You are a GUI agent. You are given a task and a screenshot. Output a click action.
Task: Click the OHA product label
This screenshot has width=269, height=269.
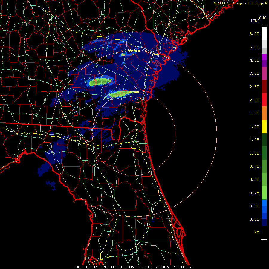(x=263, y=18)
